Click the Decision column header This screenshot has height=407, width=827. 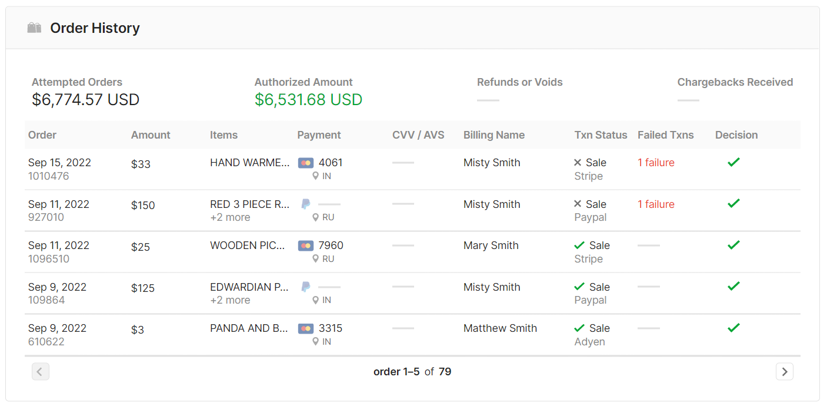coord(736,135)
